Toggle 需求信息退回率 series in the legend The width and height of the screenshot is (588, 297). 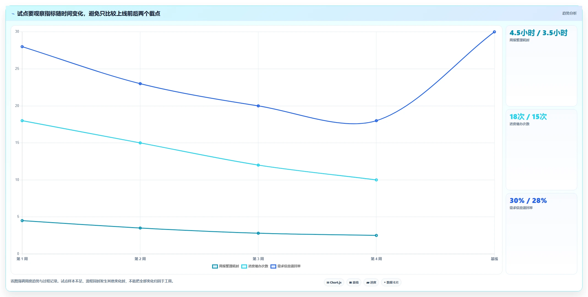coord(286,266)
